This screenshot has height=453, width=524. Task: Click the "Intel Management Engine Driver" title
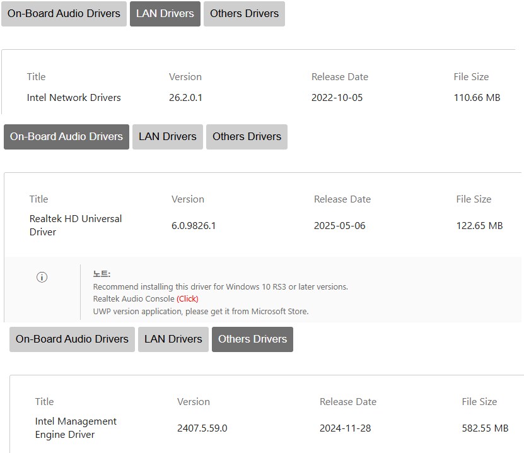pyautogui.click(x=76, y=428)
